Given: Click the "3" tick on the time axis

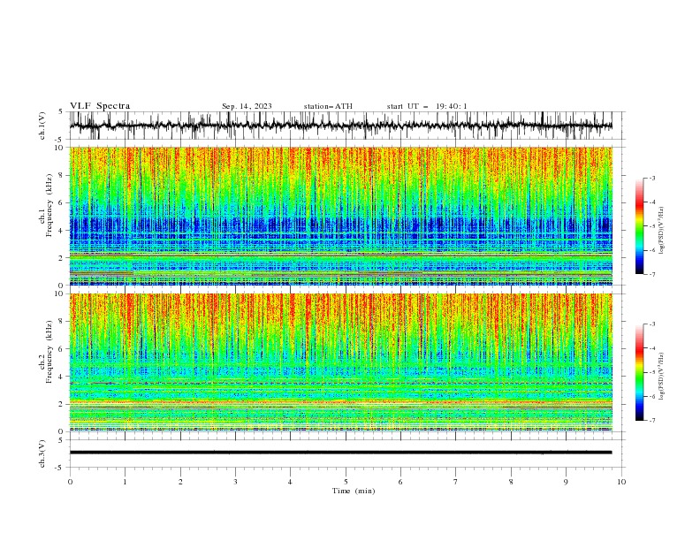Looking at the screenshot, I should 235,482.
